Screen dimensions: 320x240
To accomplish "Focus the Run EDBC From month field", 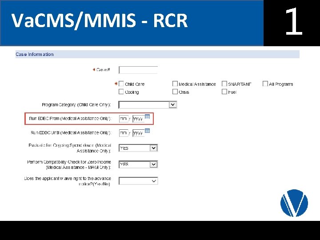I will [124, 119].
